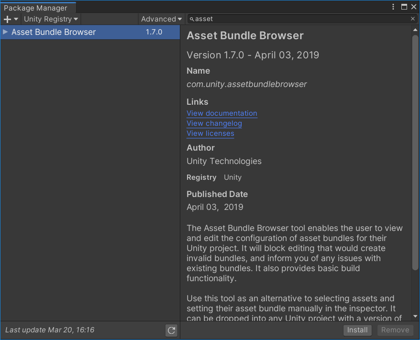This screenshot has height=340, width=420.
Task: Click the search magnifier icon
Action: coord(192,19)
